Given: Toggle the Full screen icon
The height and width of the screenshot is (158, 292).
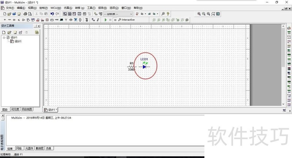Looking at the screenshot, I should coord(218,14).
